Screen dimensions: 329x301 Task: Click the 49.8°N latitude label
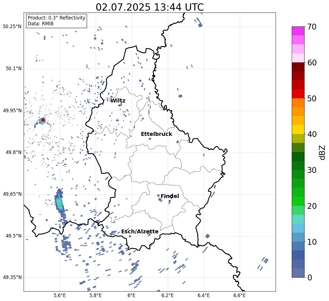click(x=14, y=152)
